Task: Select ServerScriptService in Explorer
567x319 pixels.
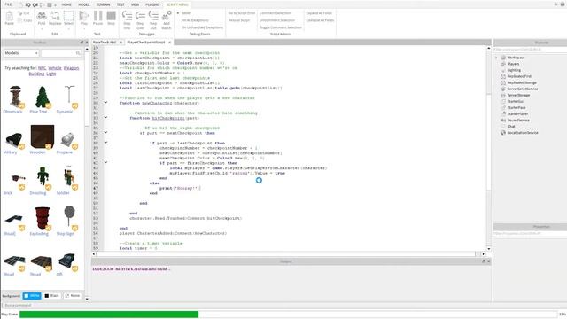Action: point(522,89)
